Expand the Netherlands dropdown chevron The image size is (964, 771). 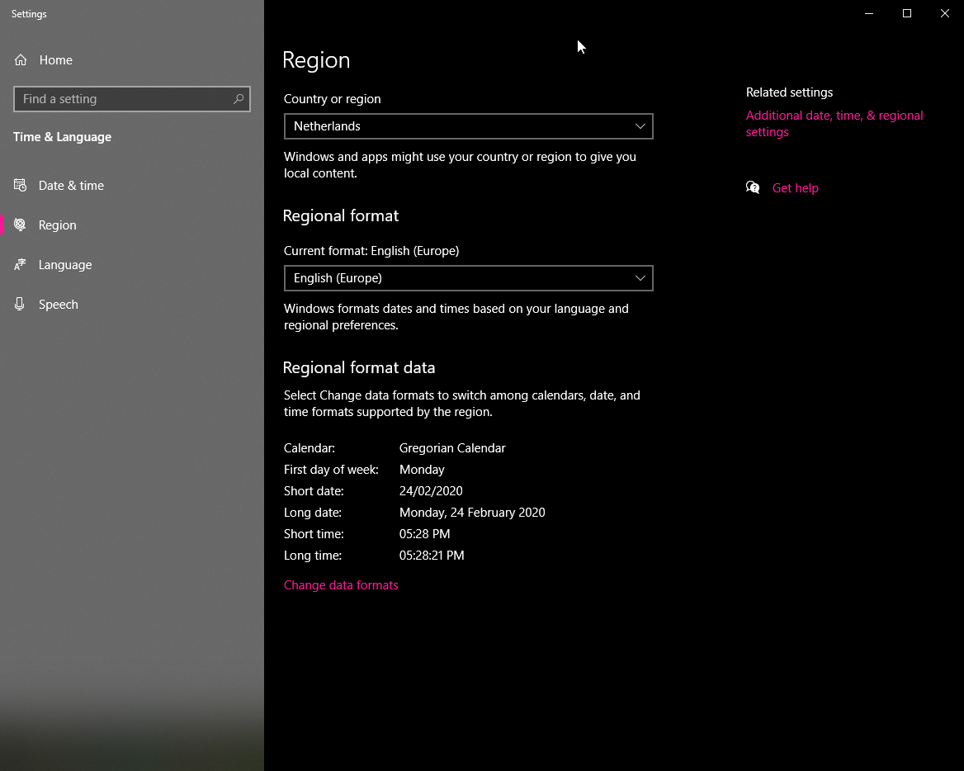(x=640, y=126)
